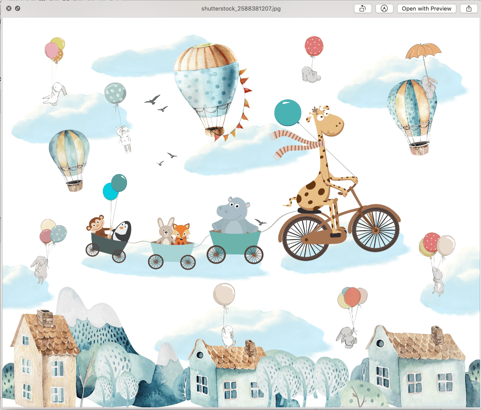The image size is (481, 410).
Task: Click the penguin in the dark cart
Action: point(122,231)
